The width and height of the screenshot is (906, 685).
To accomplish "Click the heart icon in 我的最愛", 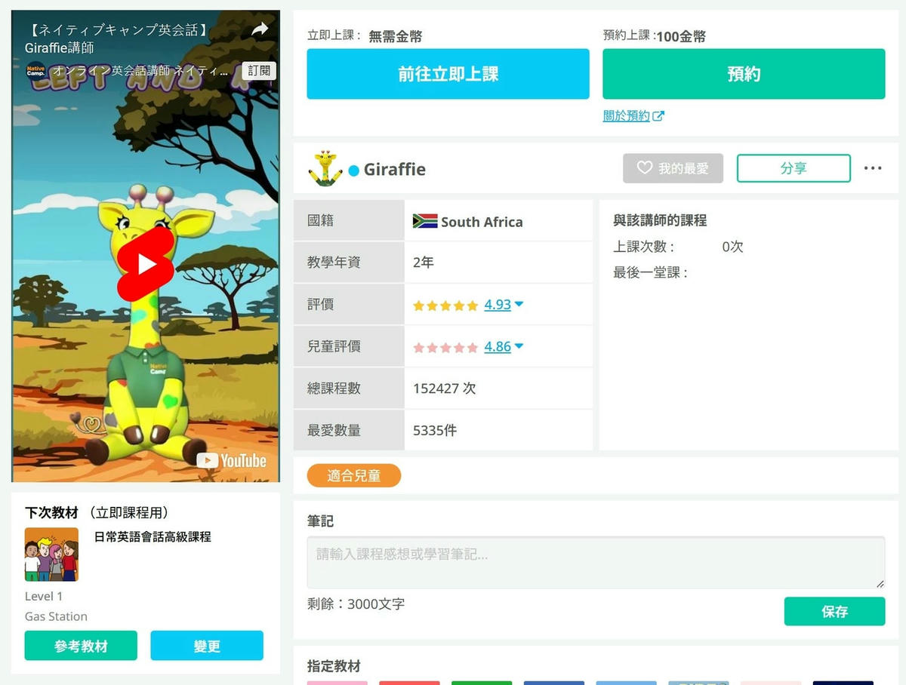I will click(x=644, y=168).
